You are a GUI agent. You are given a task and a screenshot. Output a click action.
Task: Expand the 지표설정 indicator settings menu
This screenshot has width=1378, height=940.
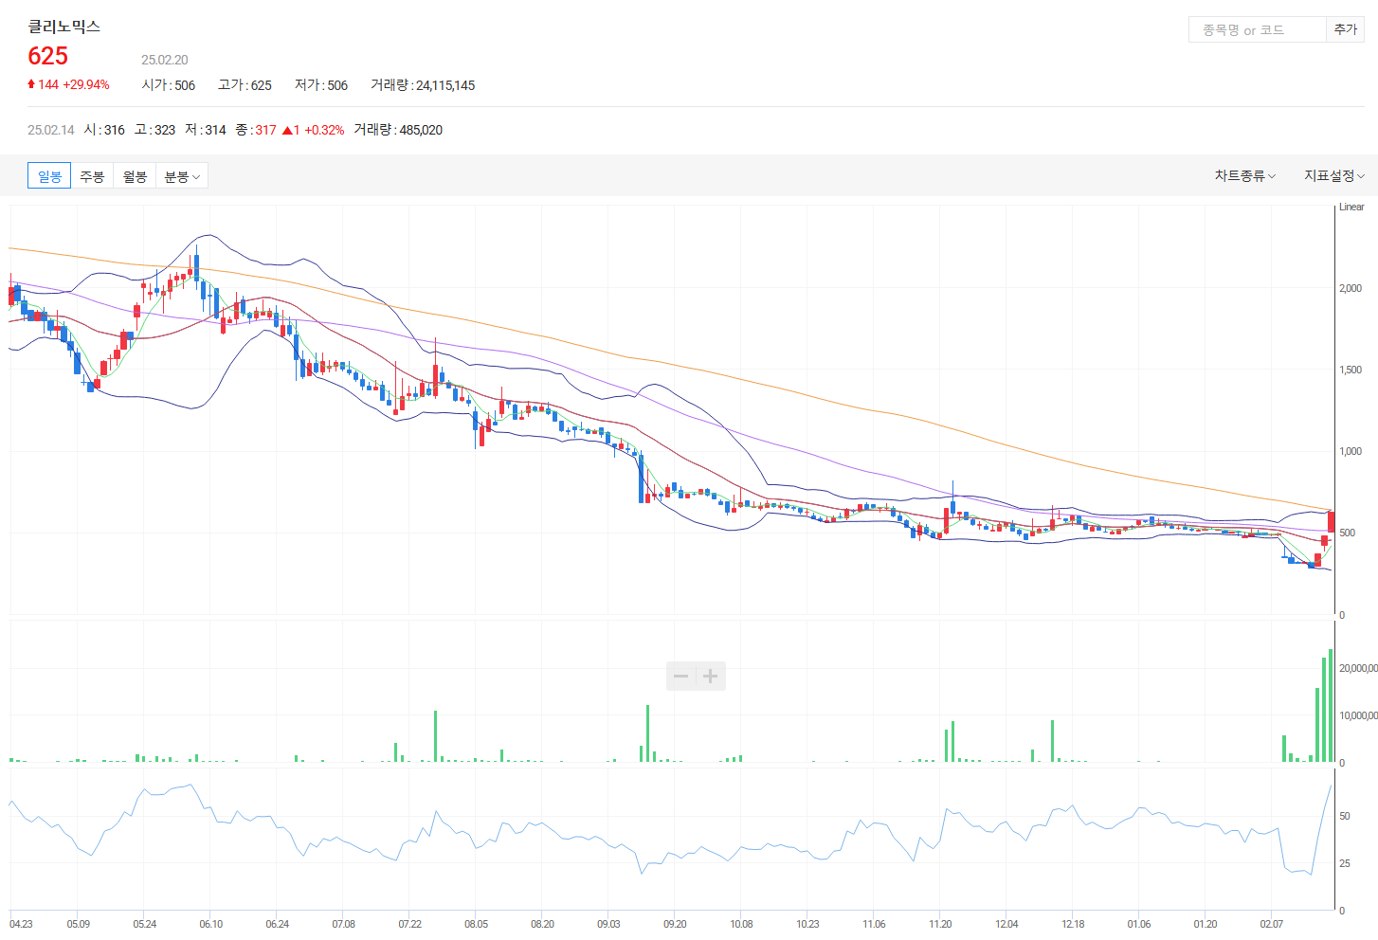pyautogui.click(x=1334, y=175)
